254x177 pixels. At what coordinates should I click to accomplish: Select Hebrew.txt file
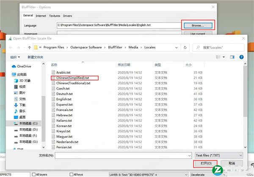pyautogui.click(x=64, y=115)
